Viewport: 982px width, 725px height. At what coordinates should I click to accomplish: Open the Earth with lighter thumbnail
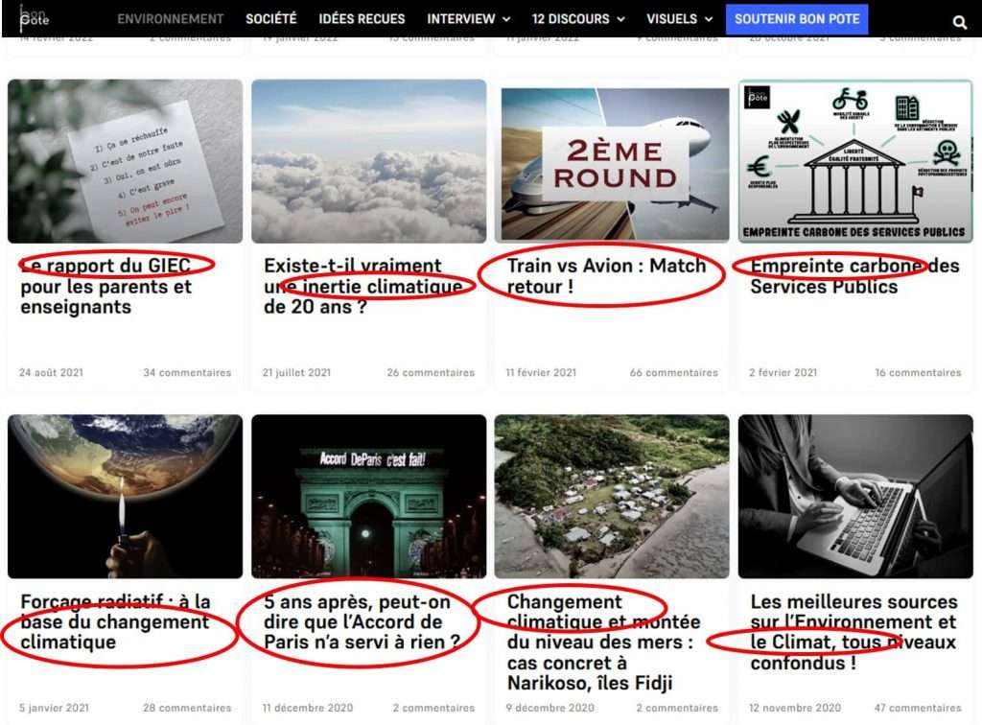pyautogui.click(x=126, y=497)
